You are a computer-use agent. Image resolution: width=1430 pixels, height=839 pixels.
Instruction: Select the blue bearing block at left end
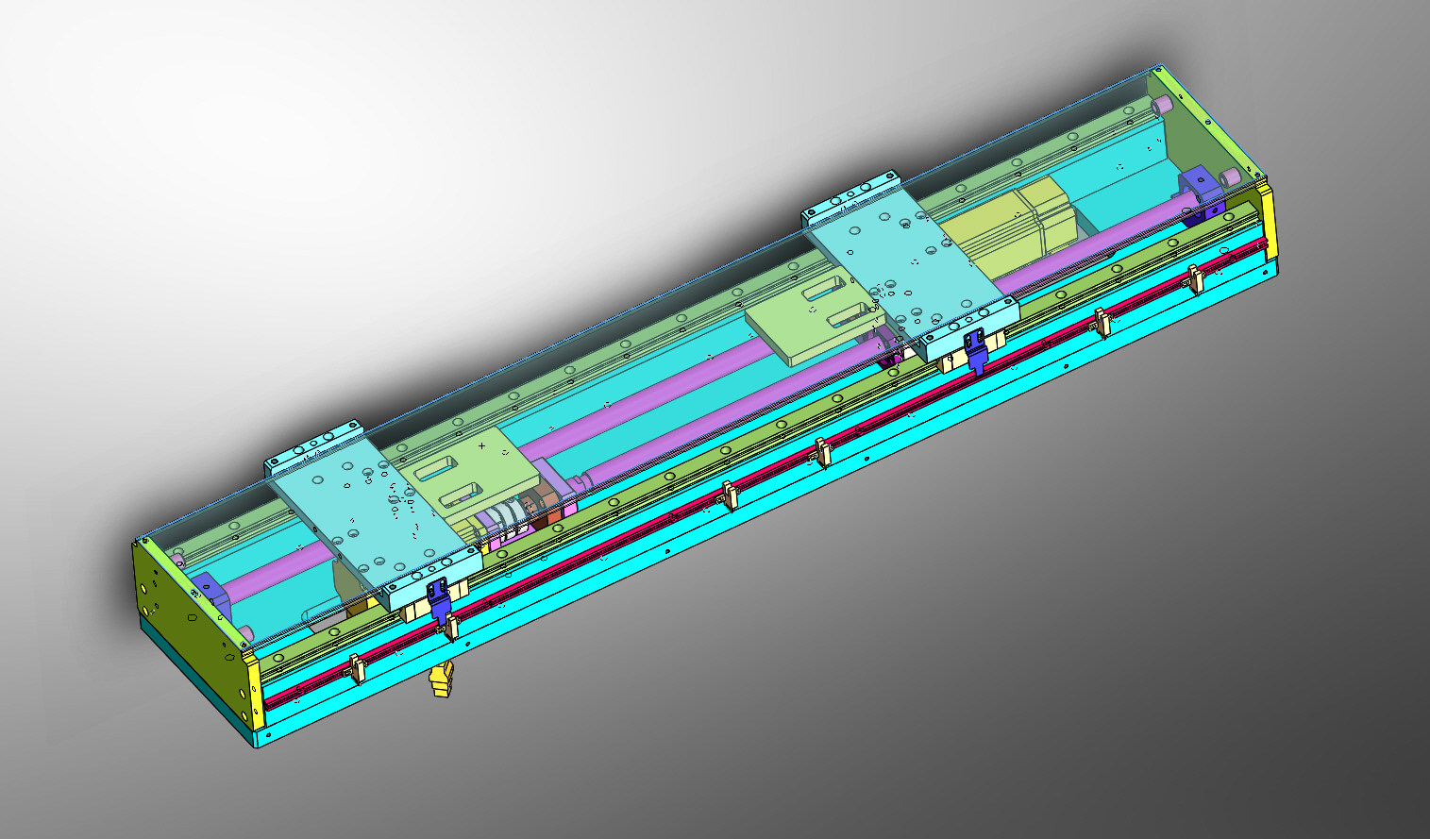(210, 598)
